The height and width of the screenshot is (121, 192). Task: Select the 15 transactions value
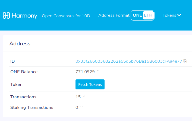click(78, 97)
